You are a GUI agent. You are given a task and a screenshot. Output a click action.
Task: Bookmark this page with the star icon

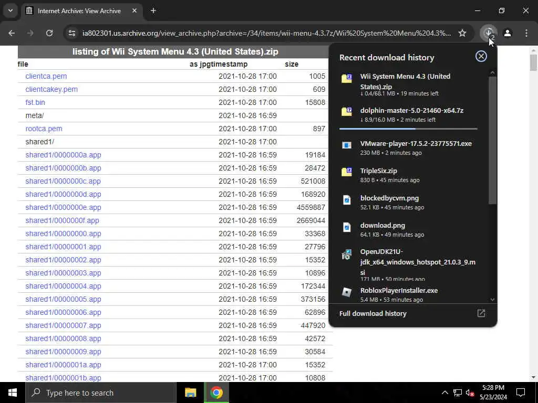click(x=462, y=33)
